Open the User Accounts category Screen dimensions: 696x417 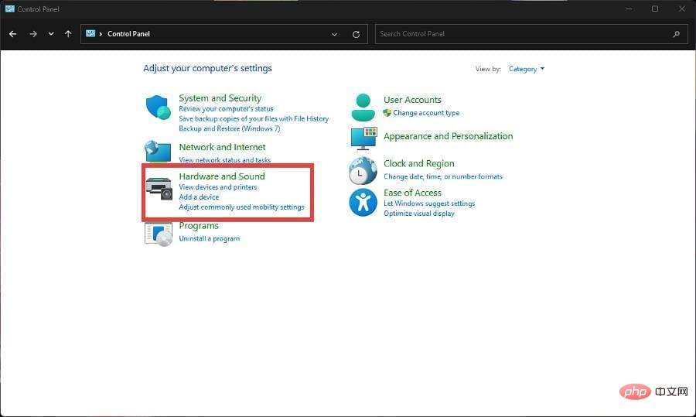click(x=412, y=100)
